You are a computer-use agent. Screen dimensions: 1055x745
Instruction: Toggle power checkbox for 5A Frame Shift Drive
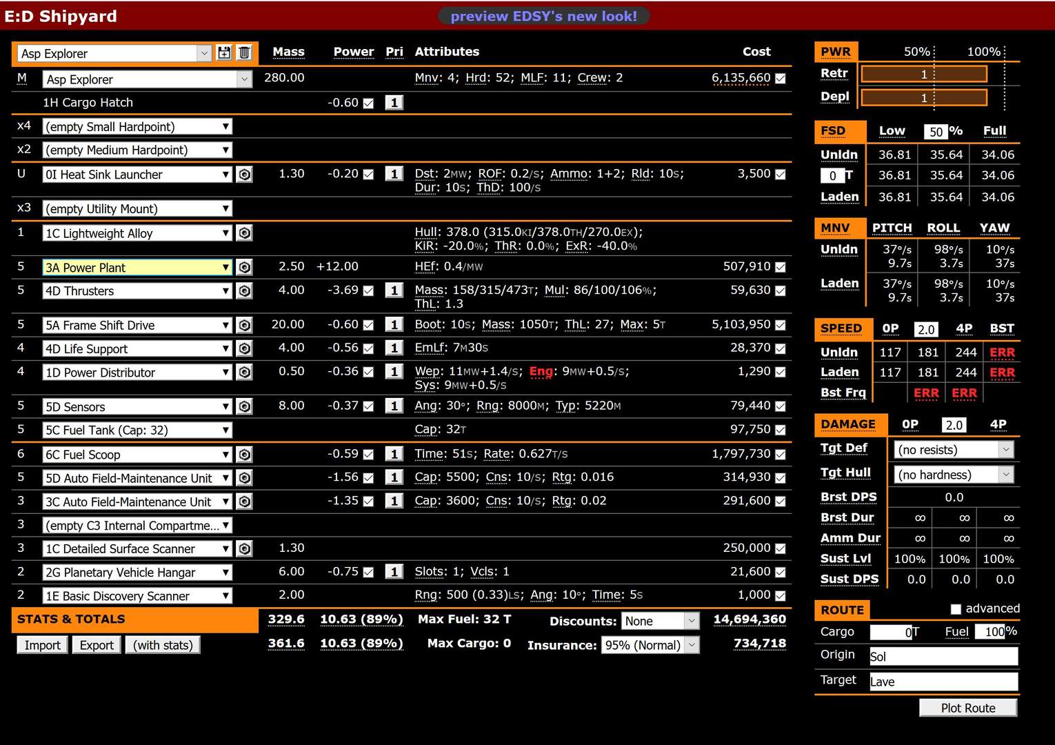pyautogui.click(x=368, y=325)
